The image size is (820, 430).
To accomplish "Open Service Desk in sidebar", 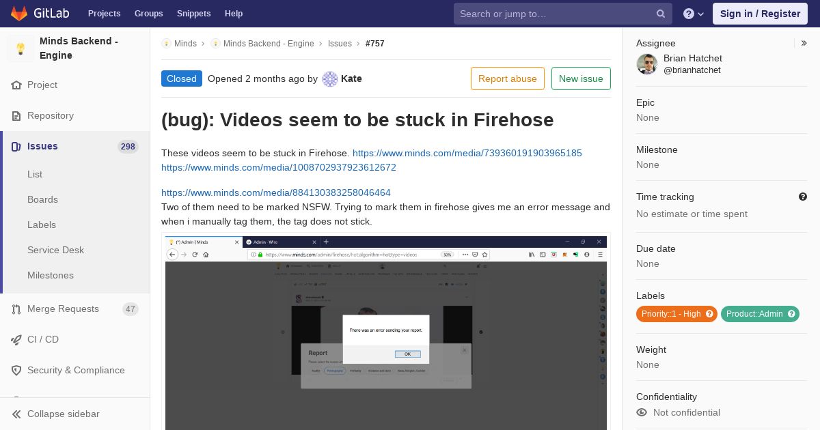I will click(55, 250).
